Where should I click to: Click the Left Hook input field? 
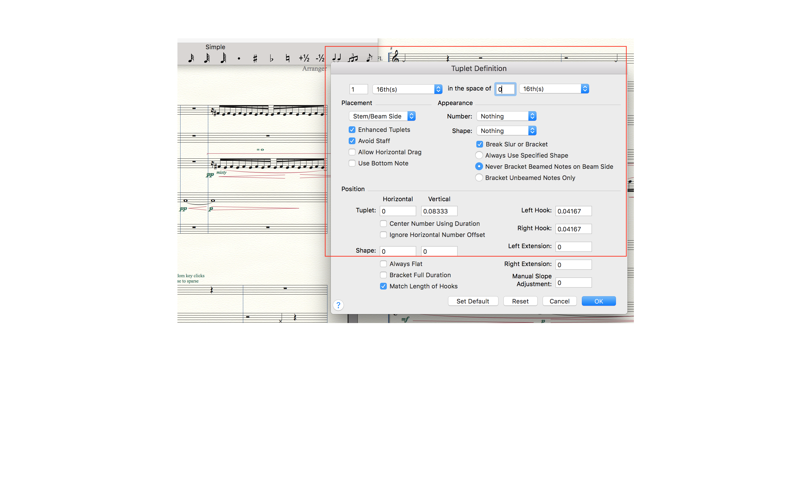click(573, 211)
